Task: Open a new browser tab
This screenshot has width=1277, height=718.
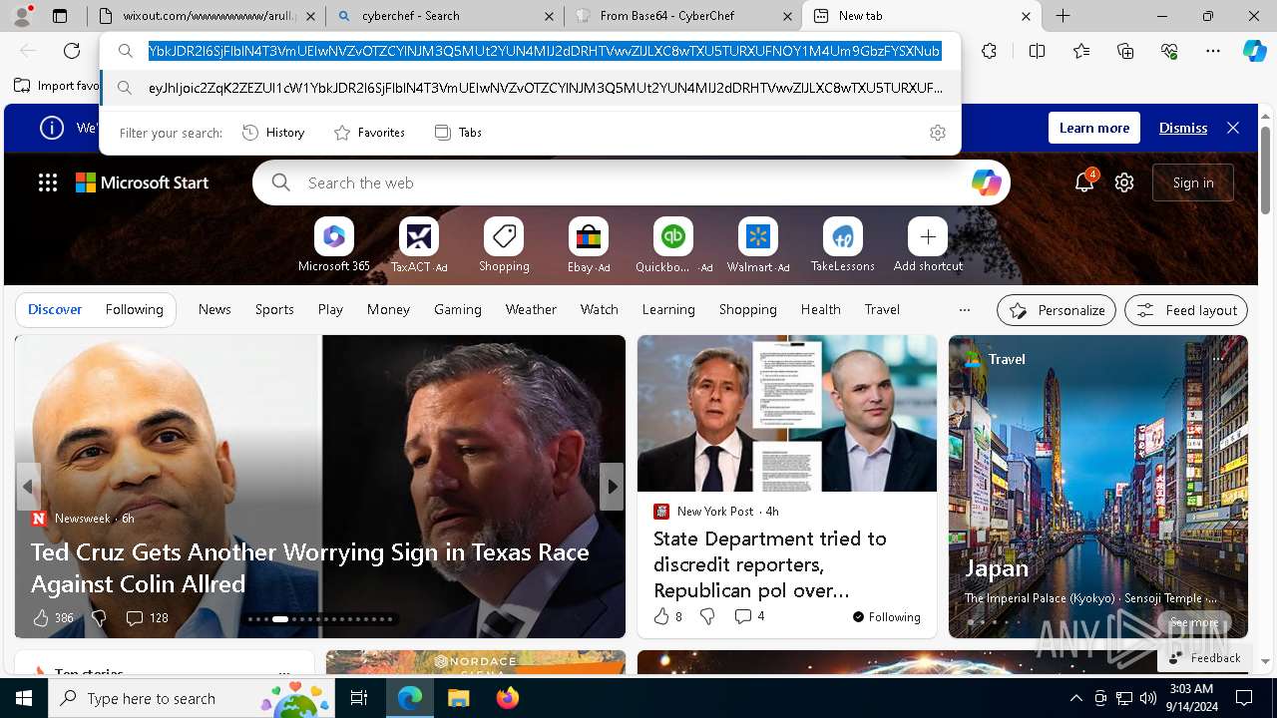Action: pos(1064,16)
